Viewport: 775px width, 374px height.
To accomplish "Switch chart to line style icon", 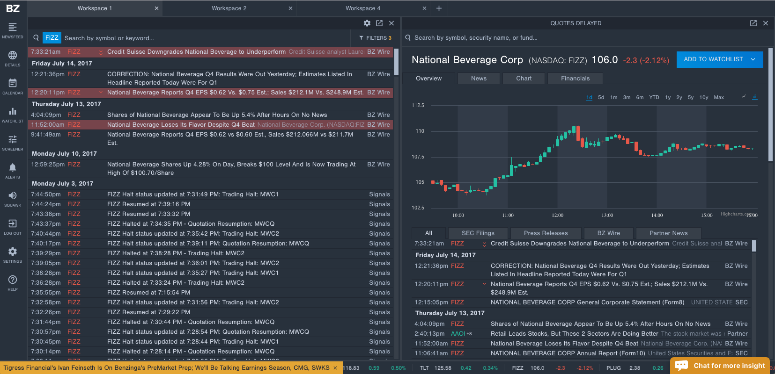I will (744, 97).
